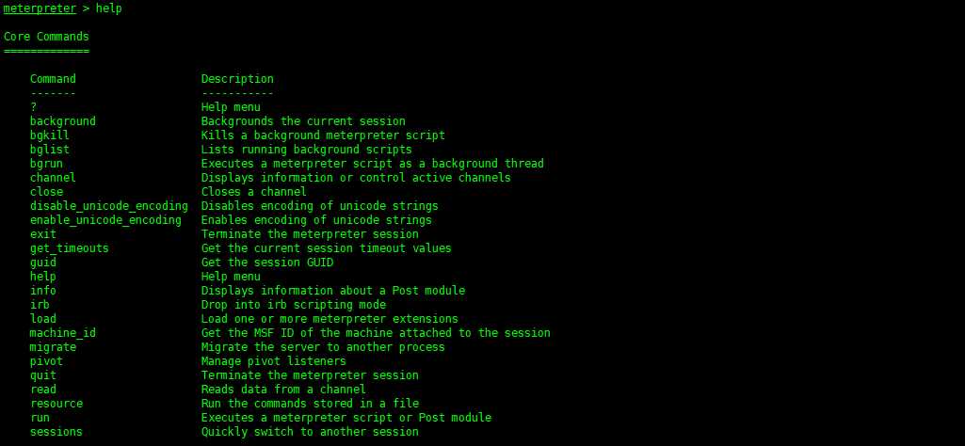Select the Core Commands heading
This screenshot has width=965, height=446.
coord(46,37)
